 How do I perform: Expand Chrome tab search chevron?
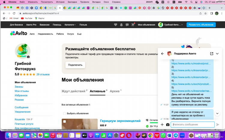(x=222, y=8)
